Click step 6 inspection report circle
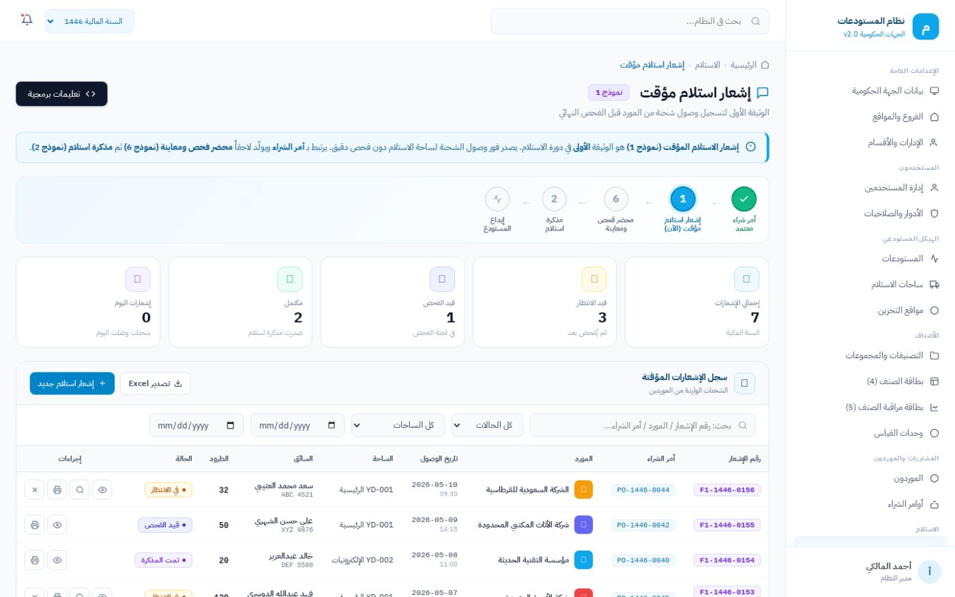This screenshot has height=597, width=955. point(616,199)
